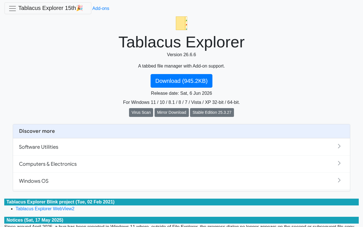The height and width of the screenshot is (227, 363).
Task: Click the Tablacus Explorer Blink project header
Action: (181, 202)
